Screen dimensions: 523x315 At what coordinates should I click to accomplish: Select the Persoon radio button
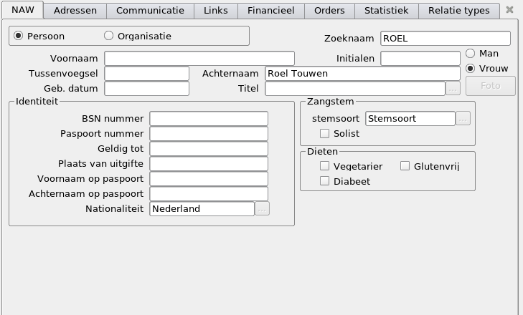(19, 36)
